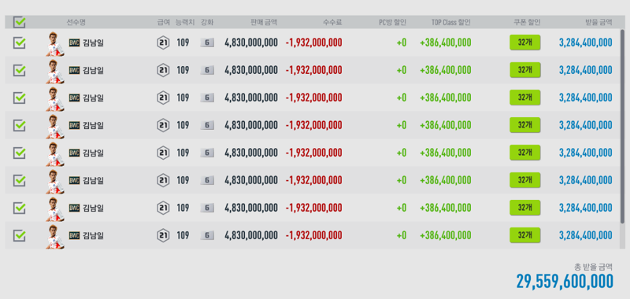Click the player portrait in the first row
The height and width of the screenshot is (299, 630).
pos(55,43)
